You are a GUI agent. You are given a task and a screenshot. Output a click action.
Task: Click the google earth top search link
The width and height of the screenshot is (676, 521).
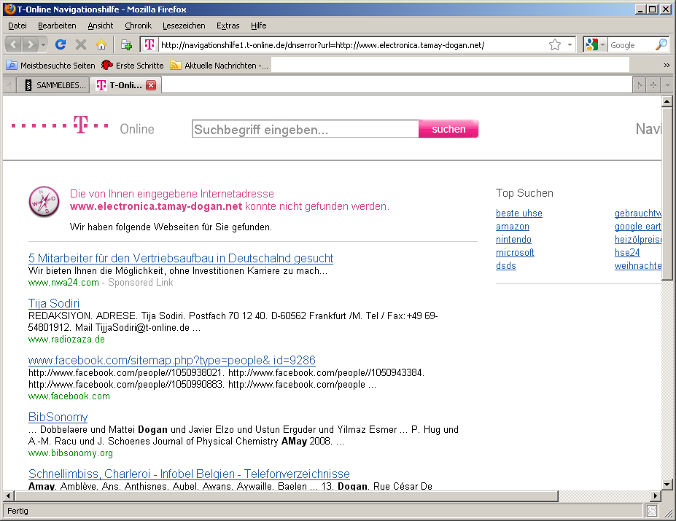[x=637, y=226]
